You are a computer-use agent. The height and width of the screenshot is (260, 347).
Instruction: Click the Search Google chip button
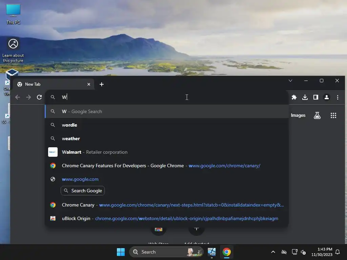pyautogui.click(x=83, y=191)
